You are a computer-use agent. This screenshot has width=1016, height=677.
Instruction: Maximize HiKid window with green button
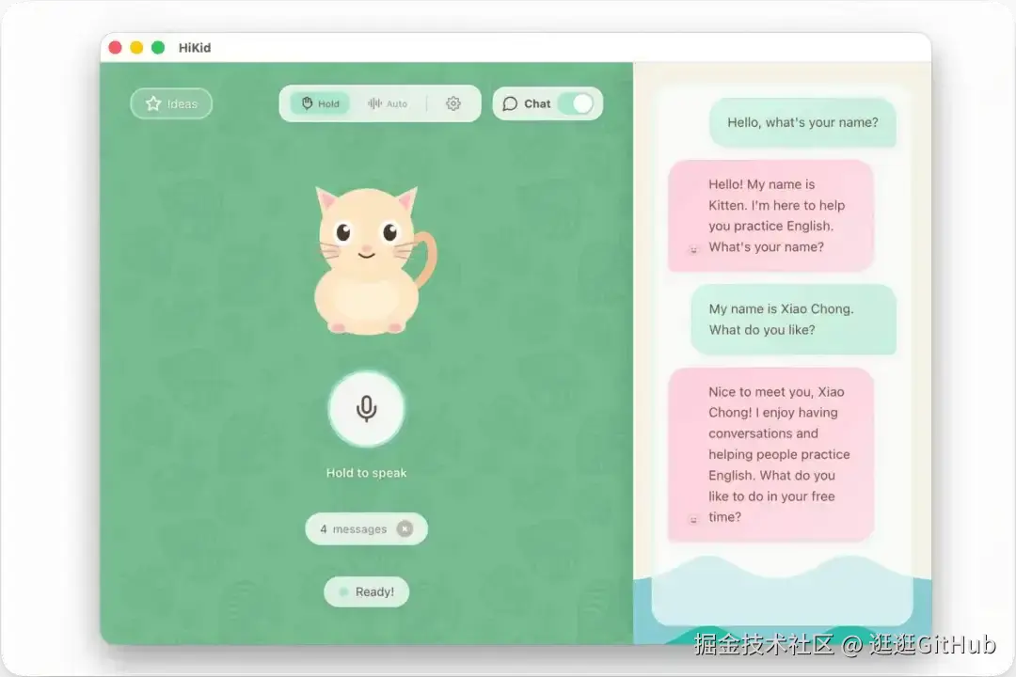[158, 47]
